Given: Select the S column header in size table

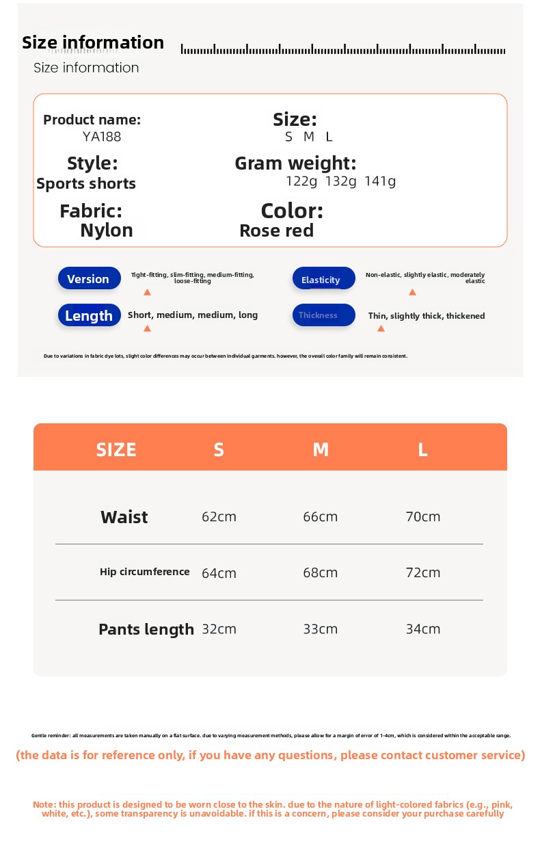Looking at the screenshot, I should 219,449.
